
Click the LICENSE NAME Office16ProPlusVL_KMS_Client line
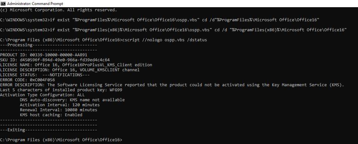click(76, 65)
